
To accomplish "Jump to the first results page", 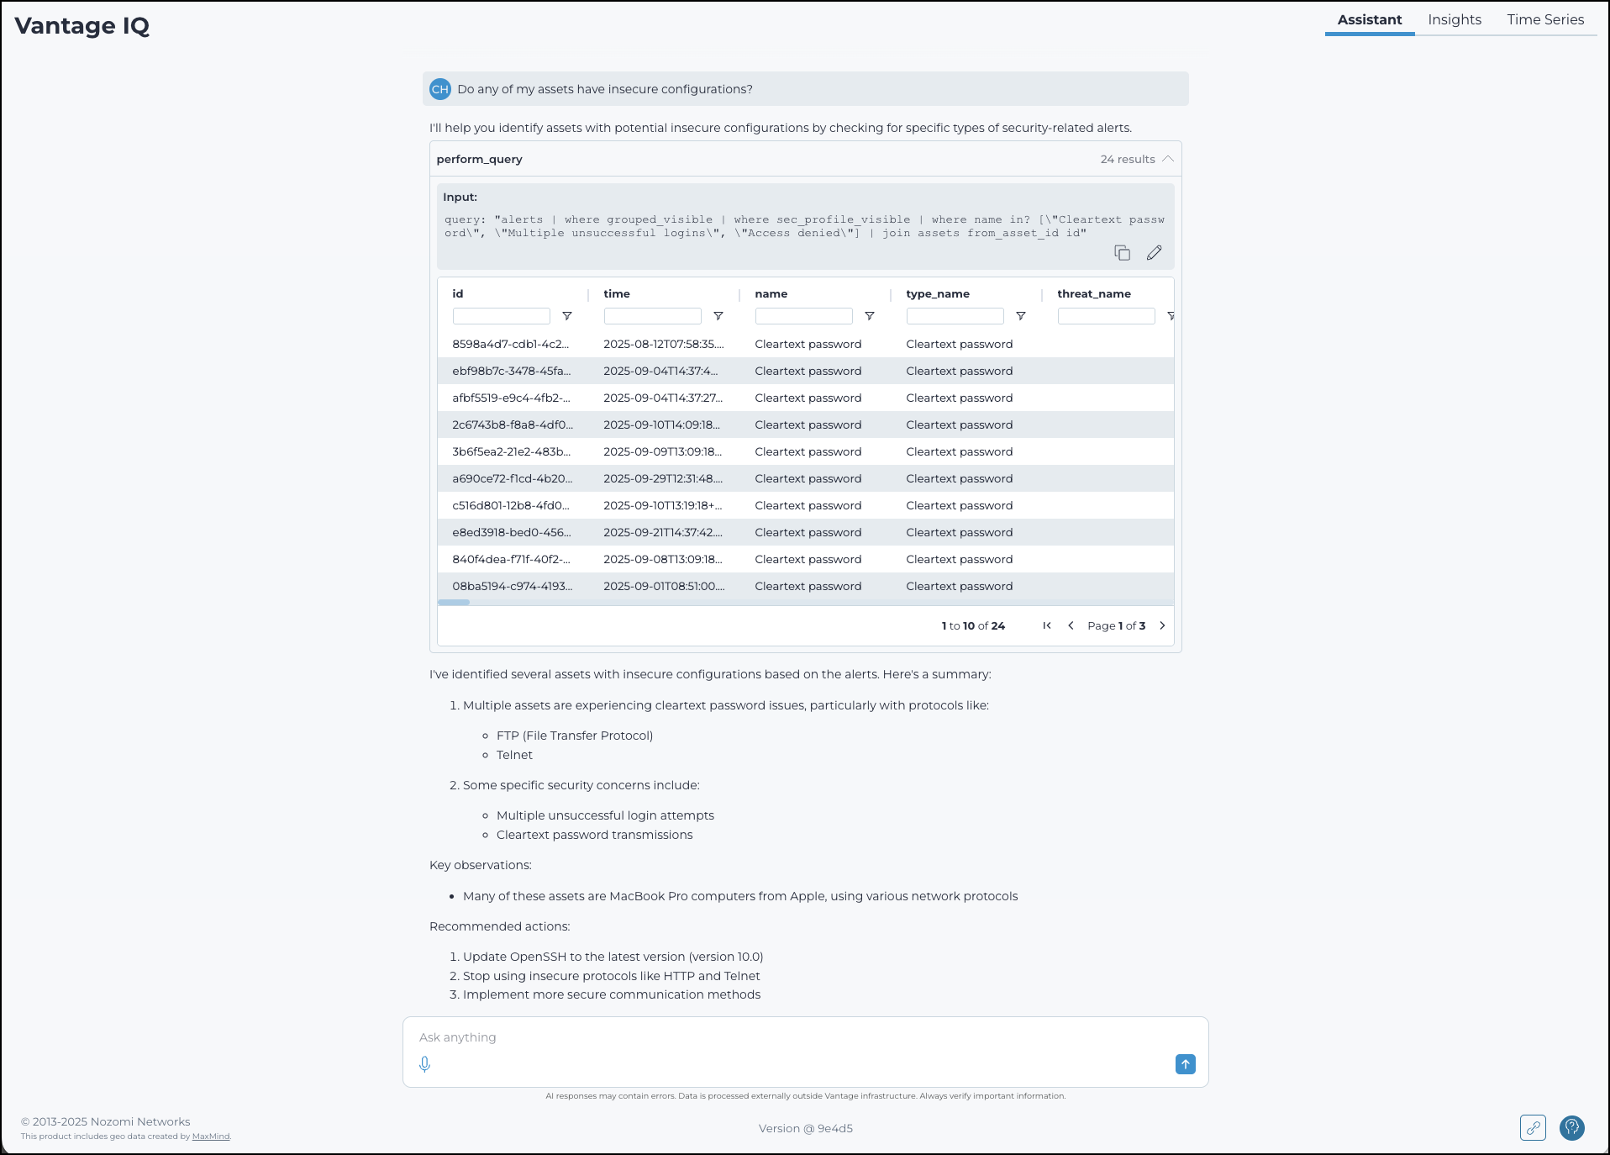I will pos(1046,625).
